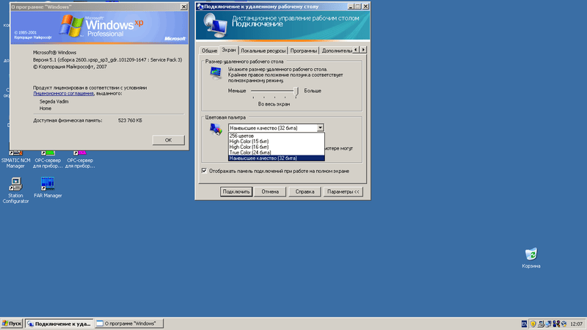Launch the FAR Manager desktop shortcut
587x330 pixels.
(x=48, y=184)
